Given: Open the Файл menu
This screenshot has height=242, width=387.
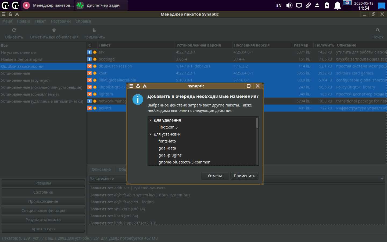Looking at the screenshot, I should point(7,21).
